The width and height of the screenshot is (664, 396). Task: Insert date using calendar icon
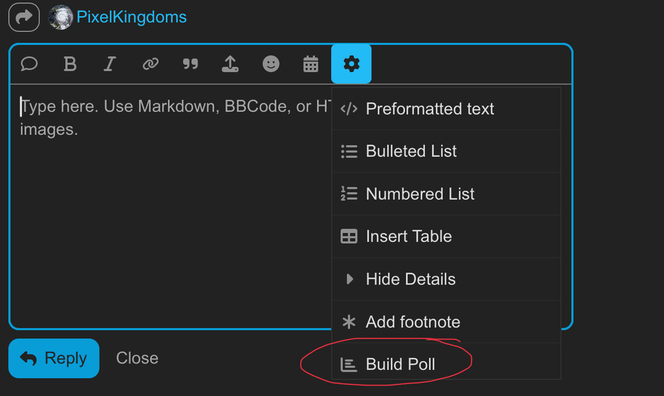[x=311, y=64]
